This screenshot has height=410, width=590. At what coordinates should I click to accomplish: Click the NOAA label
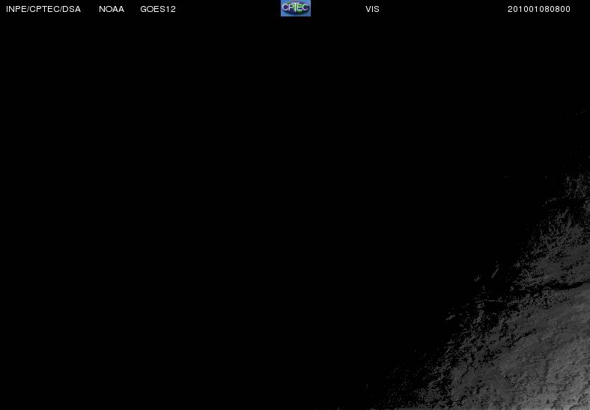[112, 9]
